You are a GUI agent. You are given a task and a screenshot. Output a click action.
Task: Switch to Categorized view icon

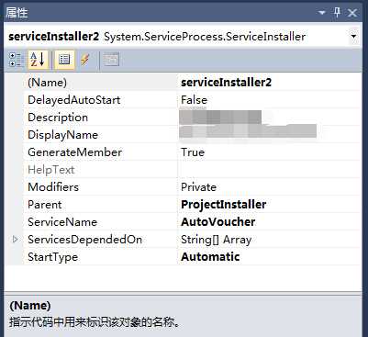click(x=16, y=60)
